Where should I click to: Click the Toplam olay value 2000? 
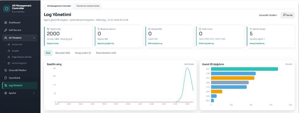(53, 34)
